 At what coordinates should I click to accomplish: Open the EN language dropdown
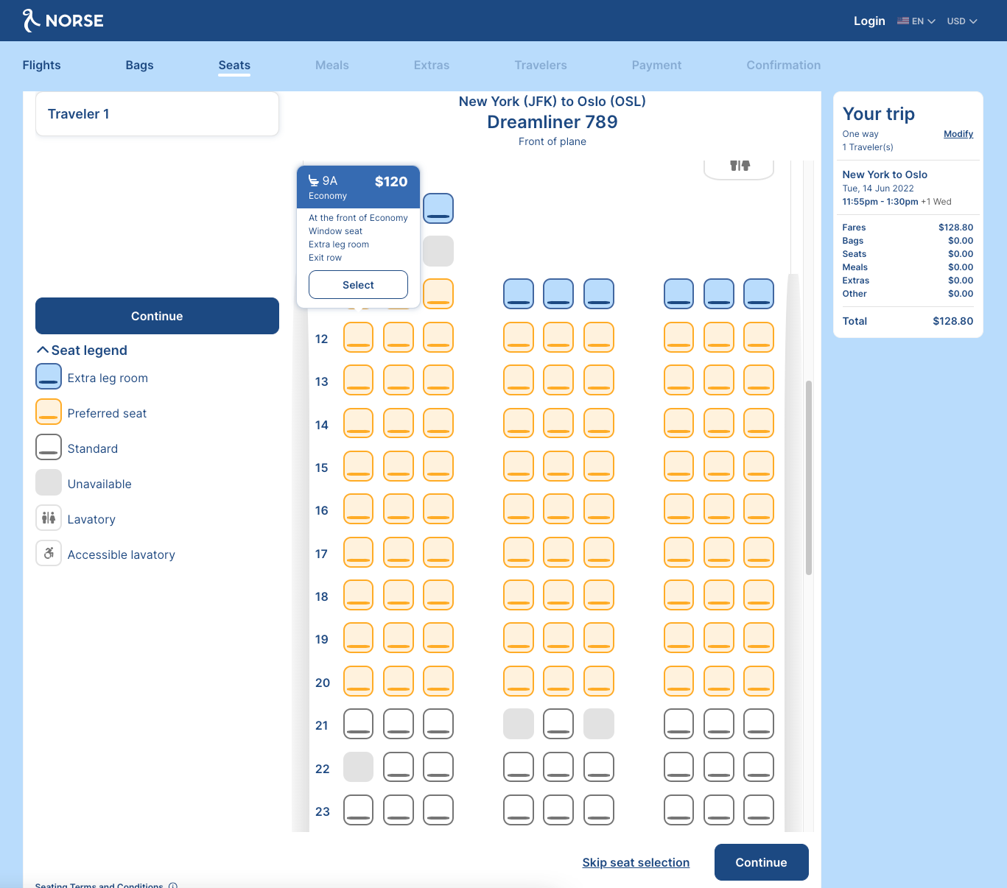point(916,21)
